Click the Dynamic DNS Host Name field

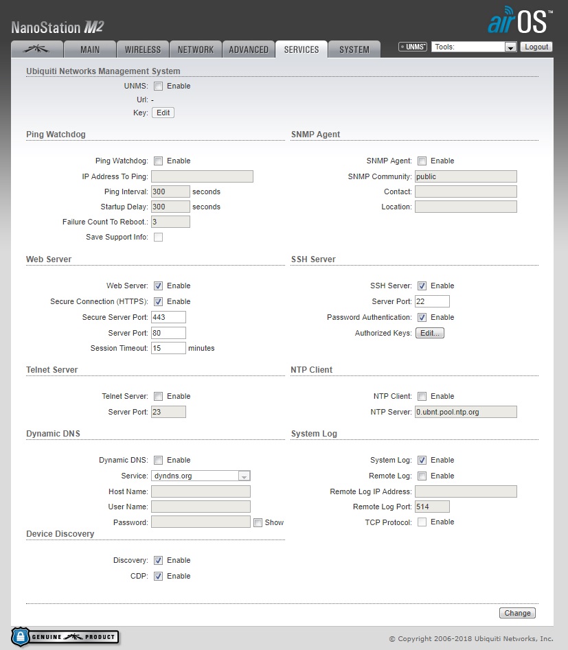tap(201, 491)
